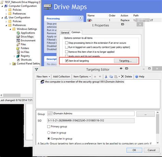Image resolution: width=162 pixels, height=157 pixels.
Task: Click the Copy icon in Targeting Editor toolbar
Action: (x=111, y=77)
